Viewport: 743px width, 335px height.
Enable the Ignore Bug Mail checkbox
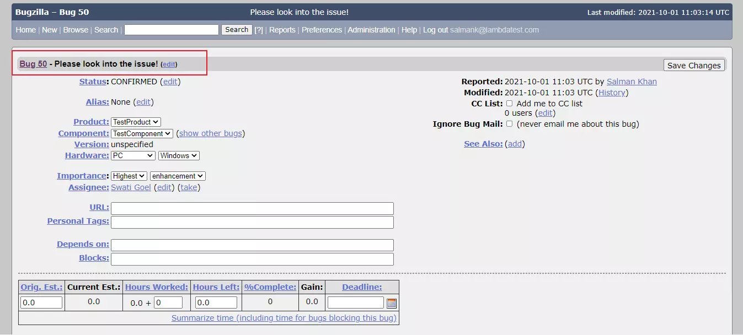coord(509,124)
